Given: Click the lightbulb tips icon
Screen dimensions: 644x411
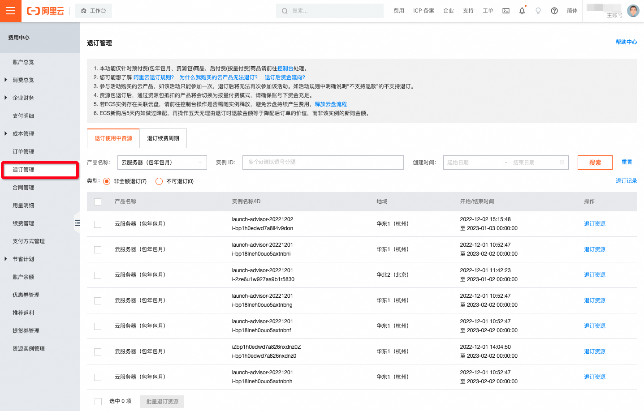Looking at the screenshot, I should coord(538,11).
